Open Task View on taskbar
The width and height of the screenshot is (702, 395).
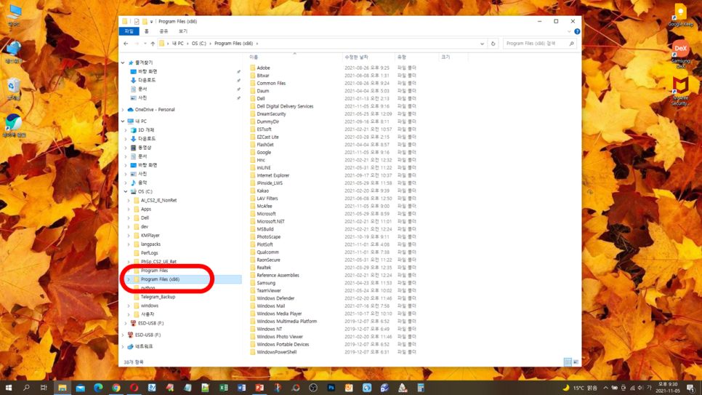44,388
